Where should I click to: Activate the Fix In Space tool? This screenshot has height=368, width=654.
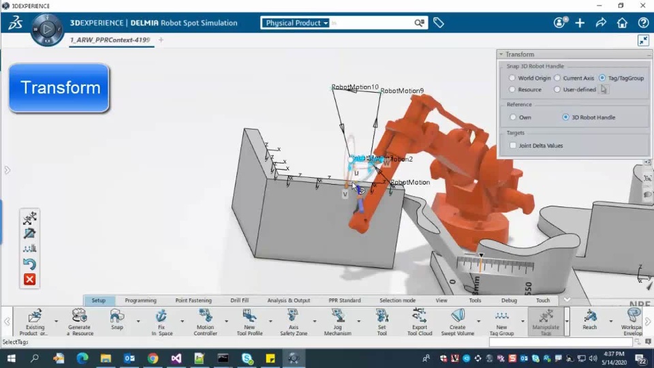click(x=161, y=322)
